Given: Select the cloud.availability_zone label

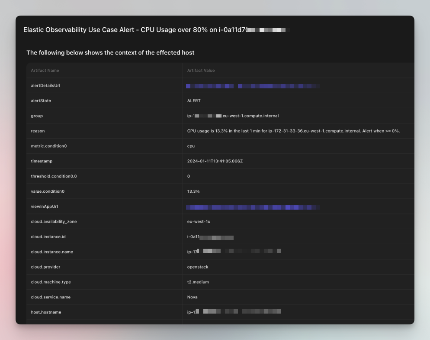Looking at the screenshot, I should point(54,222).
